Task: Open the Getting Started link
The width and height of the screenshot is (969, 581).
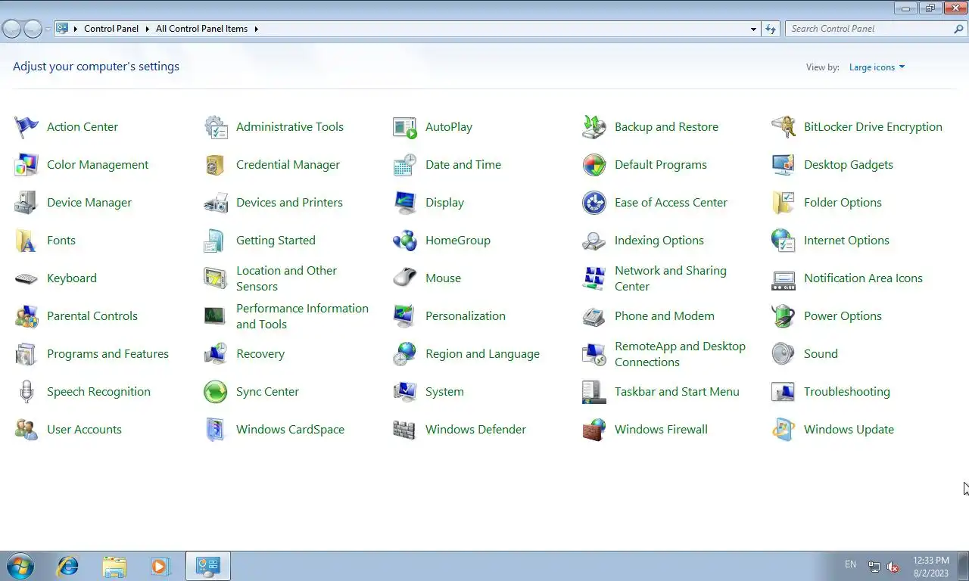Action: [x=276, y=241]
